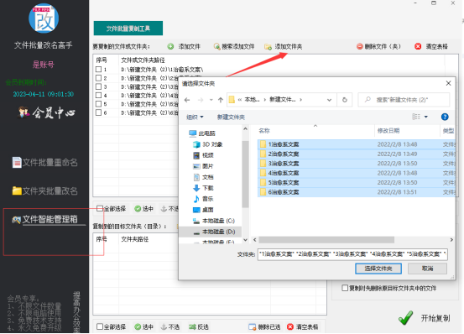Click the 文件夹 name input field
The width and height of the screenshot is (464, 334).
tap(352, 254)
